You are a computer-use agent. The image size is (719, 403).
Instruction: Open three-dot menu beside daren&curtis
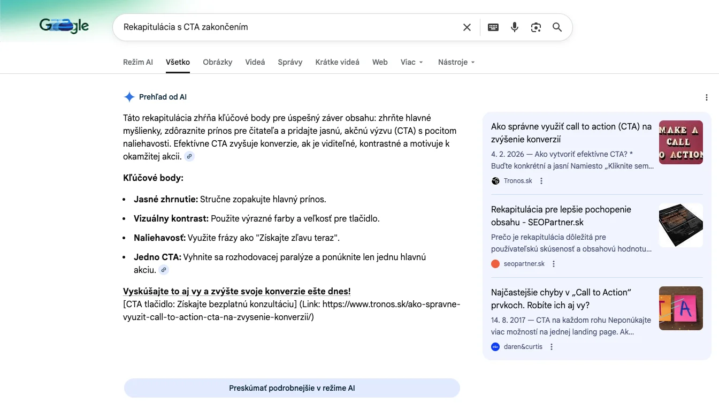coord(552,347)
